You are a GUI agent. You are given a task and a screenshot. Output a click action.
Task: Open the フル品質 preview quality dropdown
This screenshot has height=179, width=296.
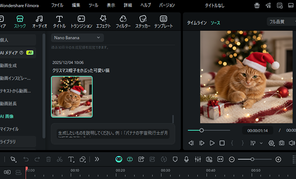point(281,22)
